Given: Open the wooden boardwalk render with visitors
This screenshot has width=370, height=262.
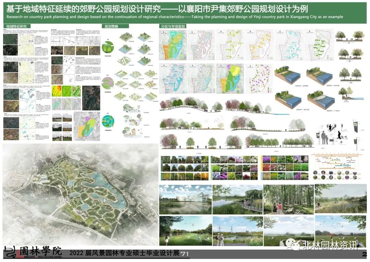Looking at the screenshot, I should click(238, 199).
